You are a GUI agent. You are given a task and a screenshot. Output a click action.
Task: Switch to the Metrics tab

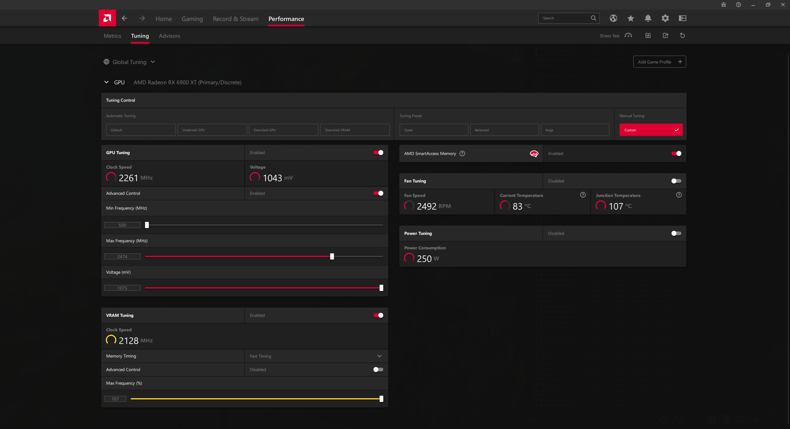point(112,36)
